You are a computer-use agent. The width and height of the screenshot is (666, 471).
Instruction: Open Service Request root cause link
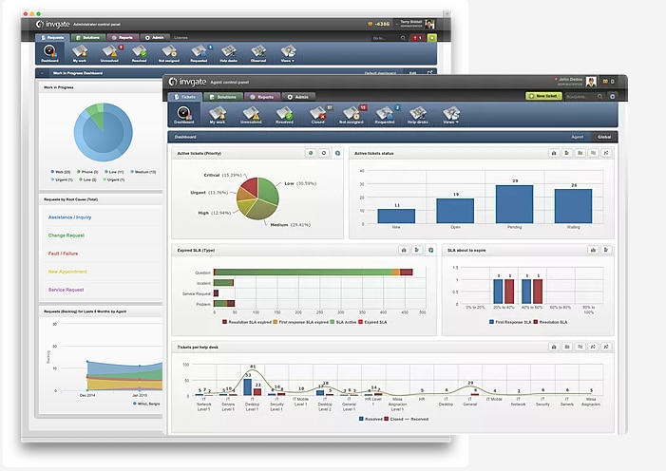tap(66, 290)
